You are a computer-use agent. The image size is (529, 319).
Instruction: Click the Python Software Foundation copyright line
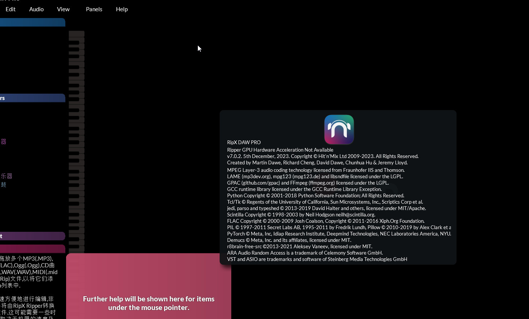316,195
